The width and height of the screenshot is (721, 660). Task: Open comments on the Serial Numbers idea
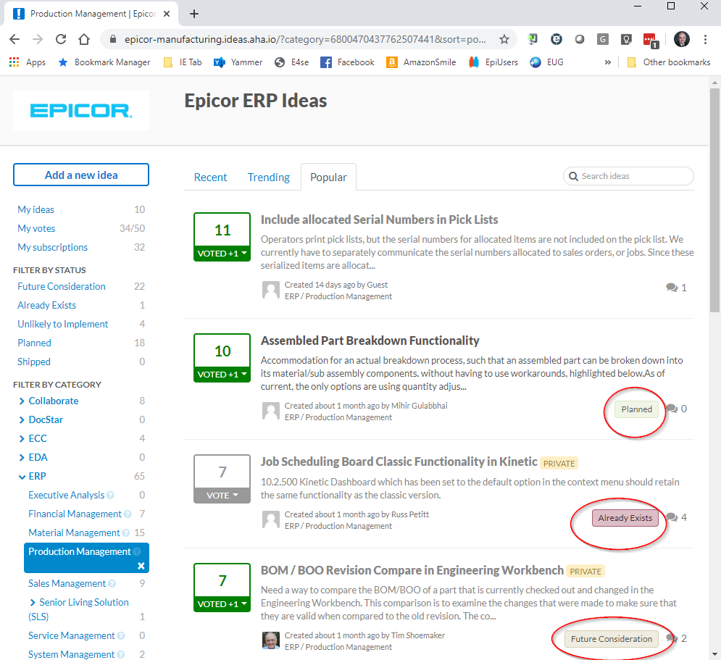click(x=676, y=288)
